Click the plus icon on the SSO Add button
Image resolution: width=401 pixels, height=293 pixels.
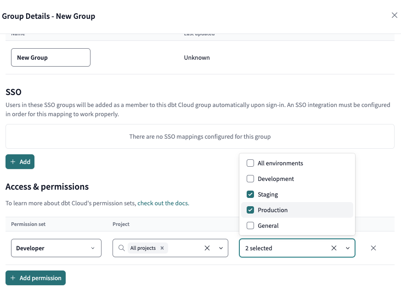coord(12,161)
